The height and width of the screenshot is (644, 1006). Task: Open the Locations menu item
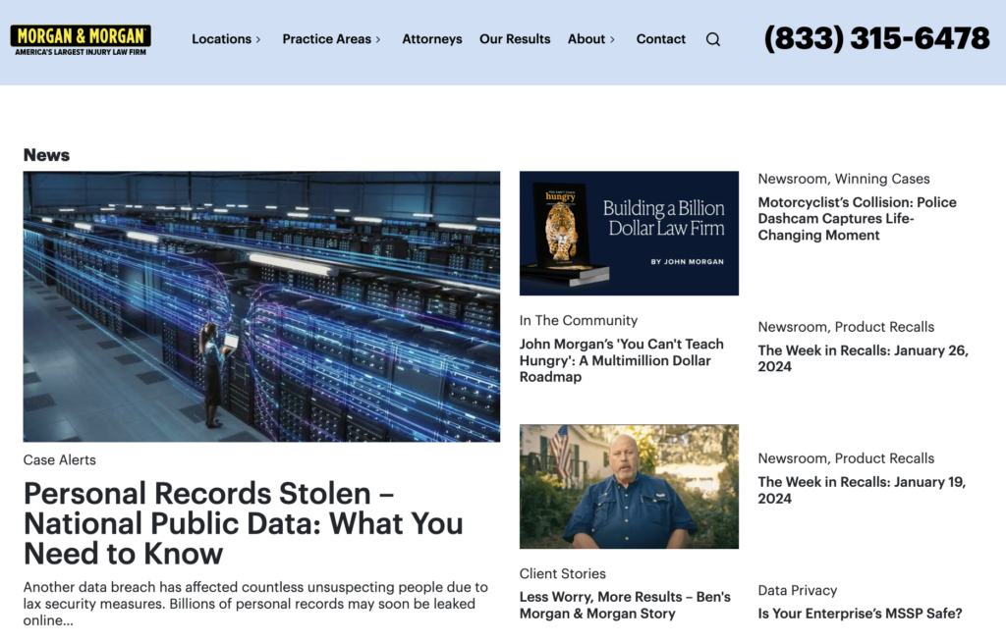(x=221, y=39)
